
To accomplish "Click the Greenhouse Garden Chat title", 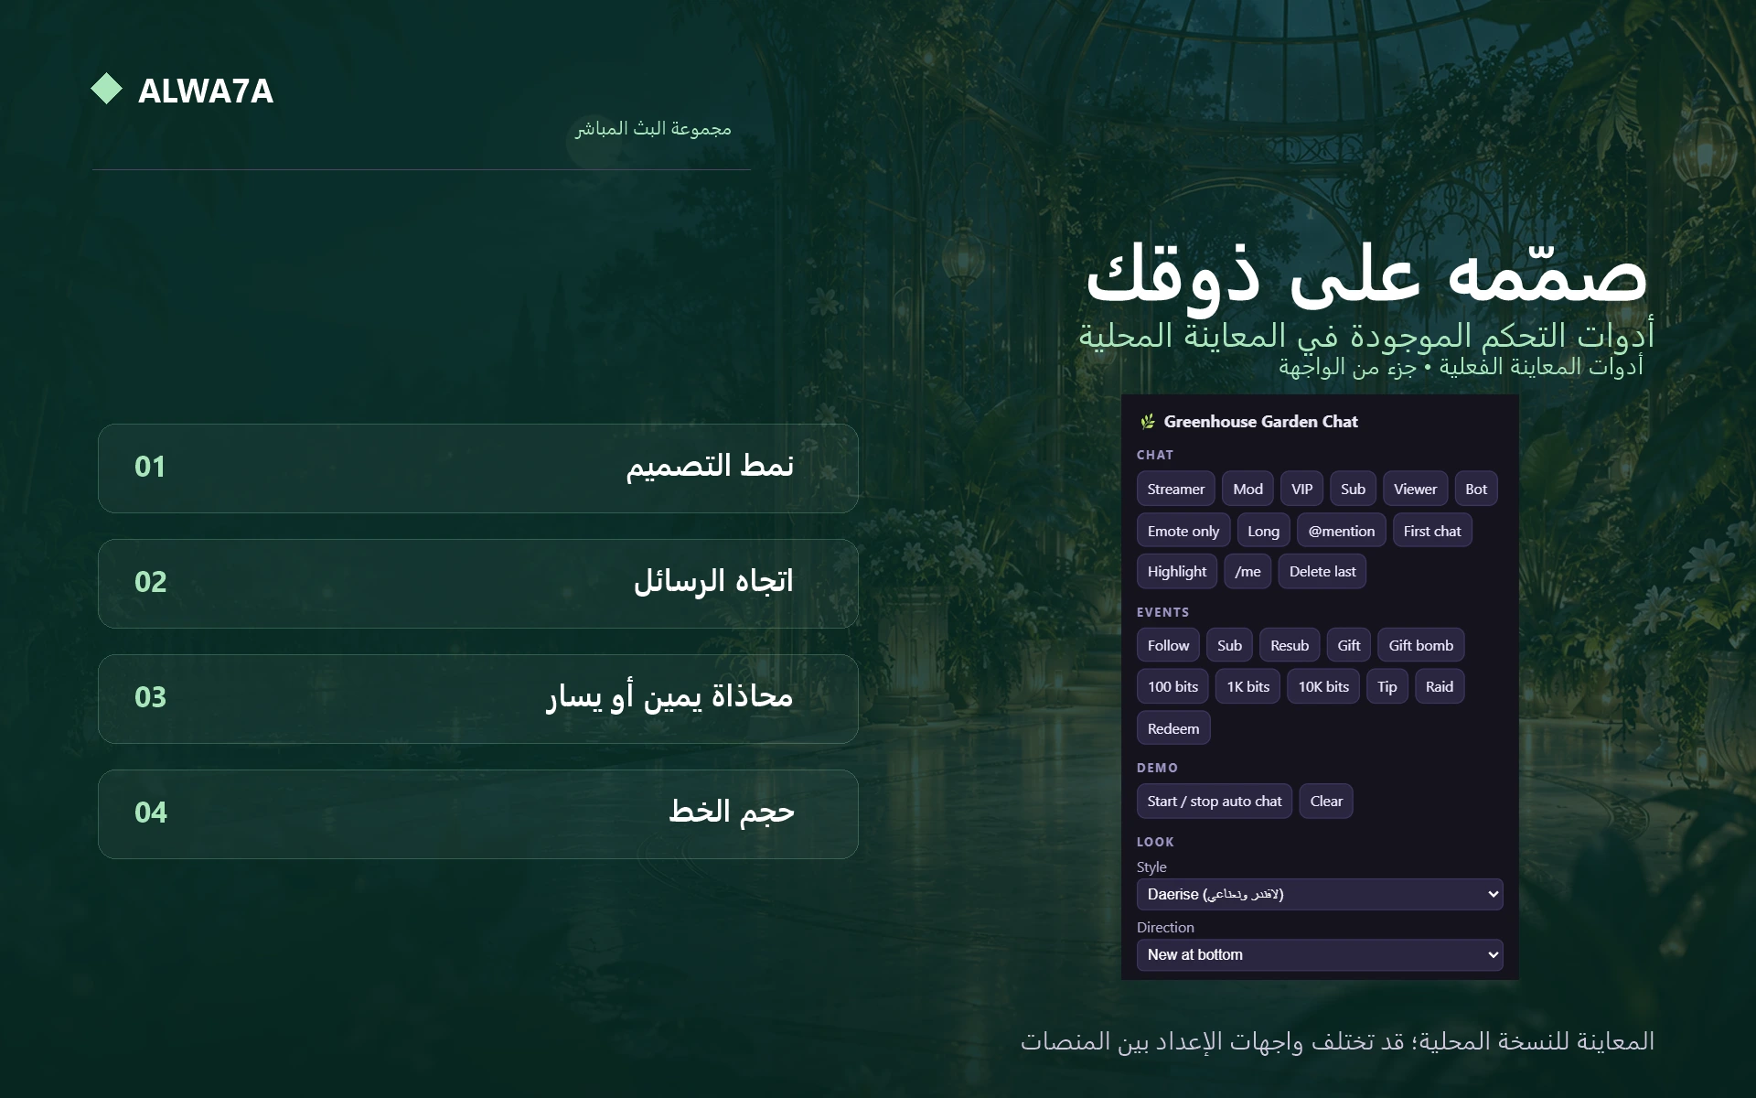I will (1260, 422).
